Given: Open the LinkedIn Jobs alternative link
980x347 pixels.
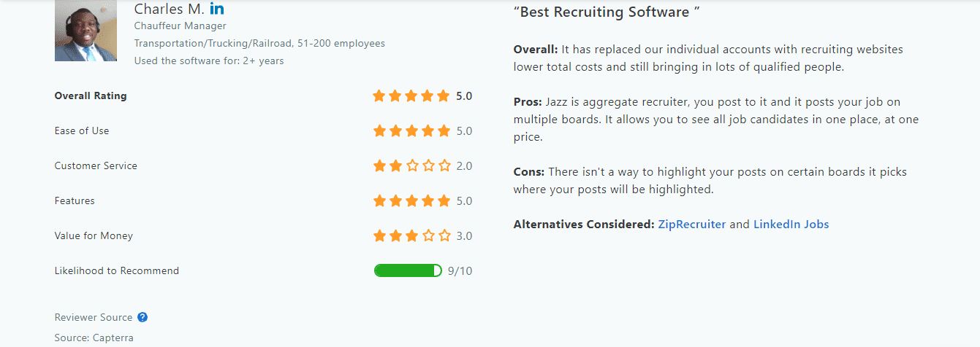Looking at the screenshot, I should 791,225.
